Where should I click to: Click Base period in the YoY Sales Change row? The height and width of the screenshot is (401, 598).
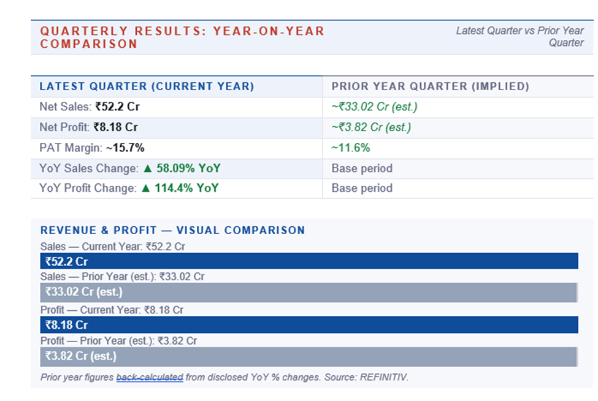click(x=362, y=169)
